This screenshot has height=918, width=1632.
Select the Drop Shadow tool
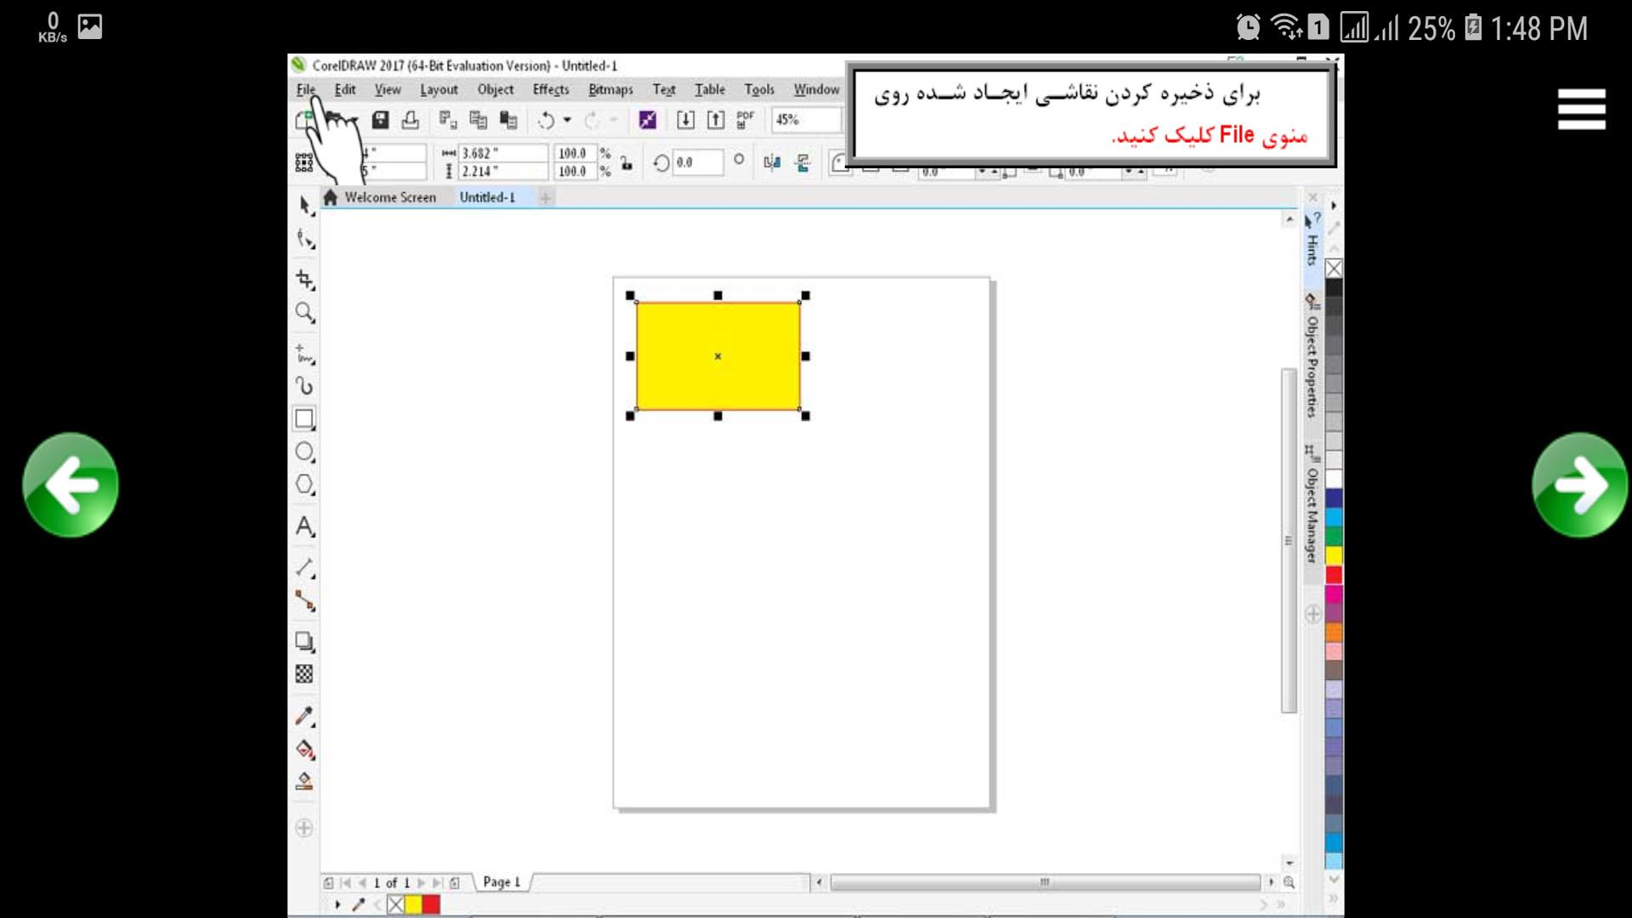pyautogui.click(x=304, y=642)
